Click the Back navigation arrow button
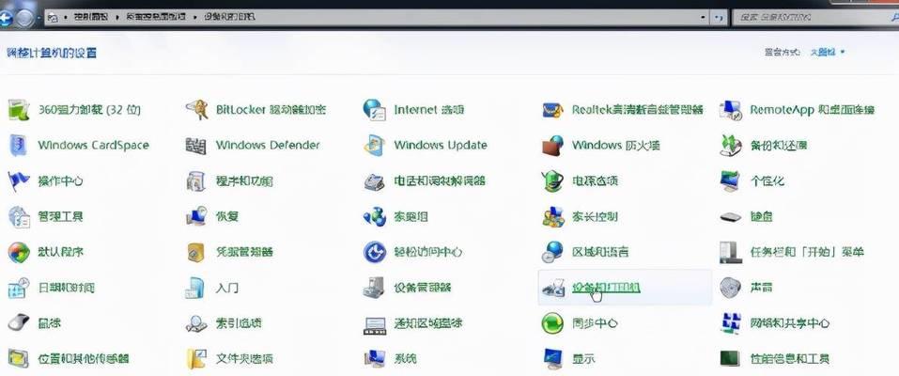Screen dimensions: 899x376 pos(5,18)
